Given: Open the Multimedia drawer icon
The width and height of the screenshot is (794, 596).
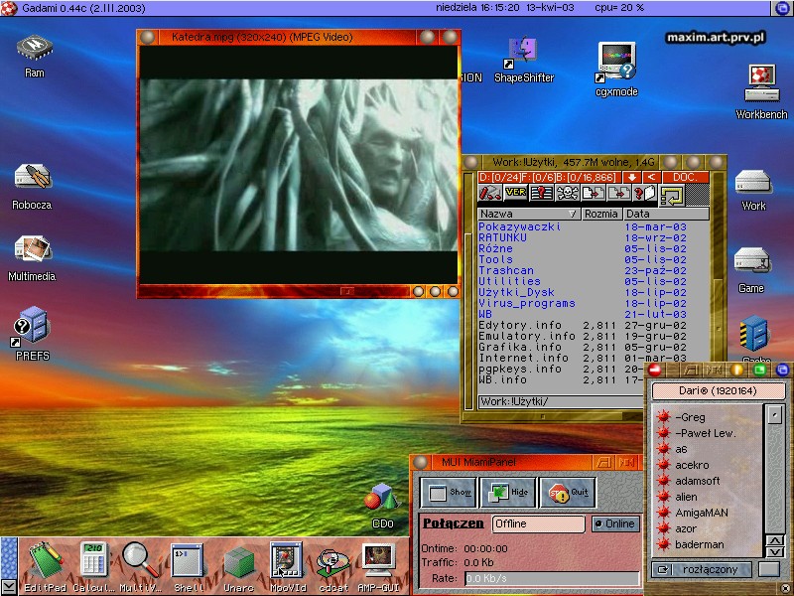Looking at the screenshot, I should coord(33,249).
